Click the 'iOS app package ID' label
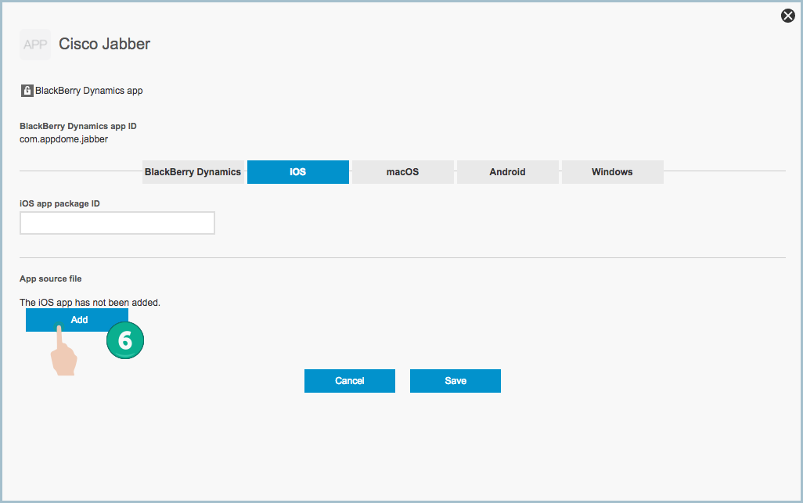 tap(60, 203)
